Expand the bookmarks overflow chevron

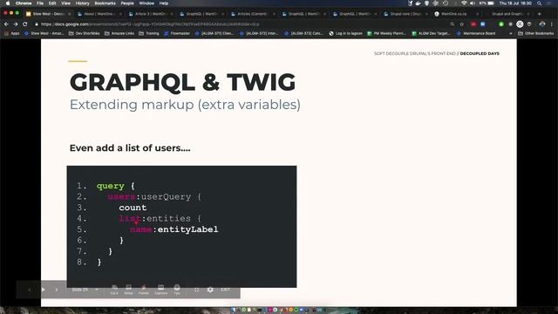tap(511, 33)
